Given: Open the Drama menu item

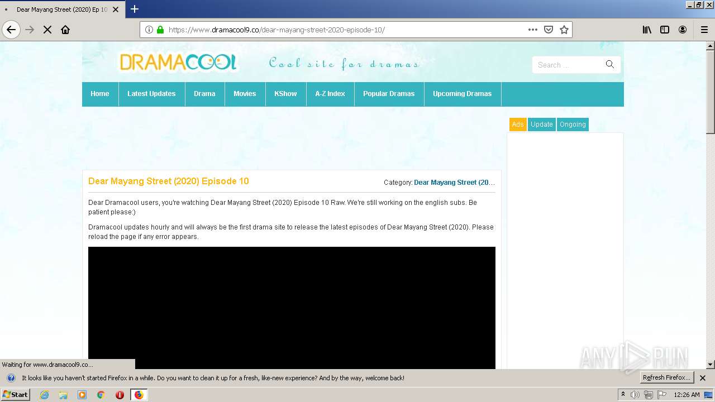Looking at the screenshot, I should pos(204,94).
